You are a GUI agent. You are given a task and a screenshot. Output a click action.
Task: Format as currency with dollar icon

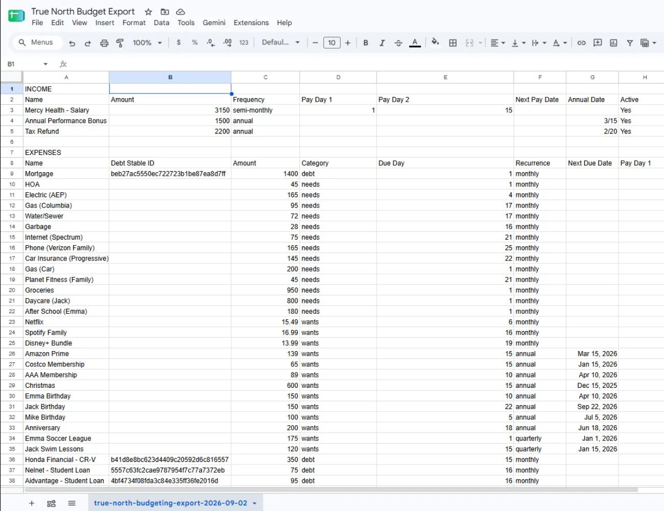click(178, 42)
